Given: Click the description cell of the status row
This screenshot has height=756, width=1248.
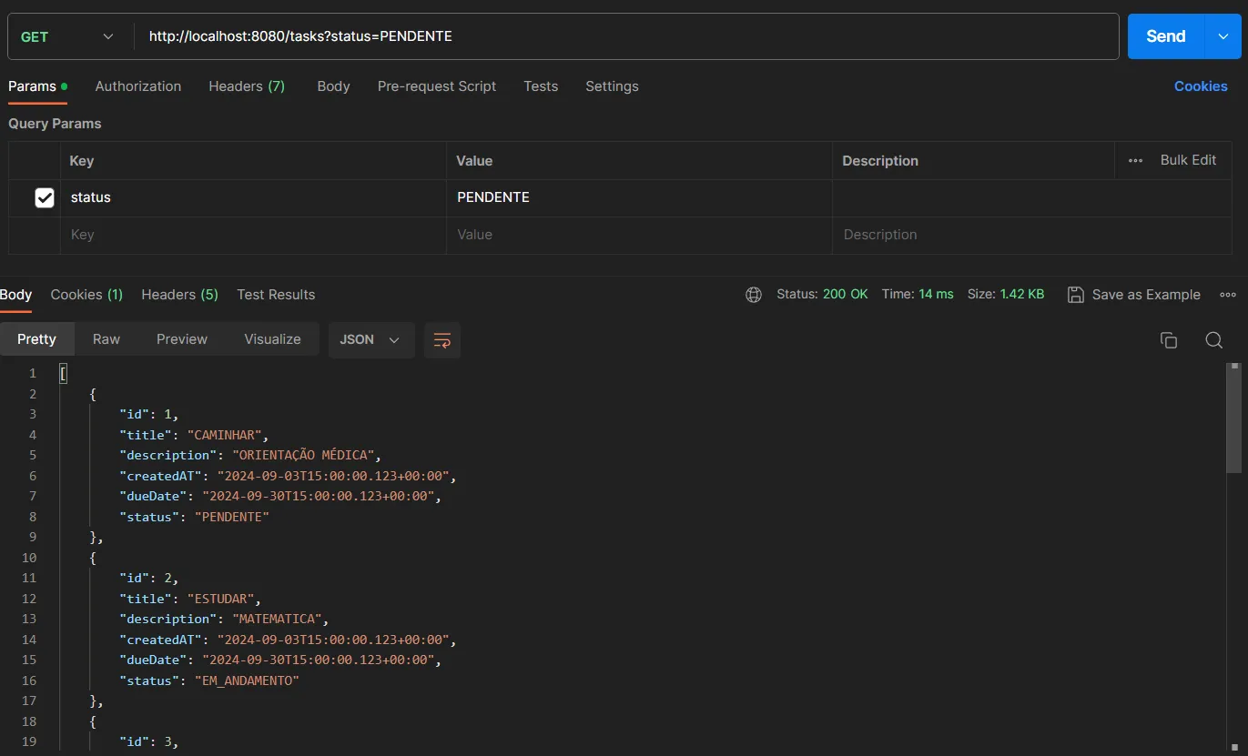Looking at the screenshot, I should [1032, 197].
